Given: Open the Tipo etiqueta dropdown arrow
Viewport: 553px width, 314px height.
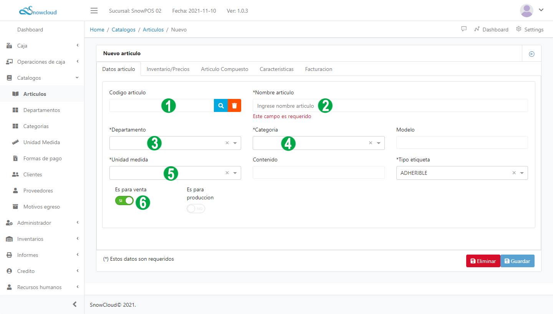Looking at the screenshot, I should [522, 173].
